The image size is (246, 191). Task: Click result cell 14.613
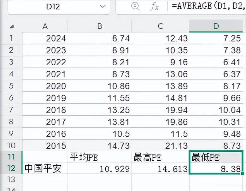coord(160,168)
